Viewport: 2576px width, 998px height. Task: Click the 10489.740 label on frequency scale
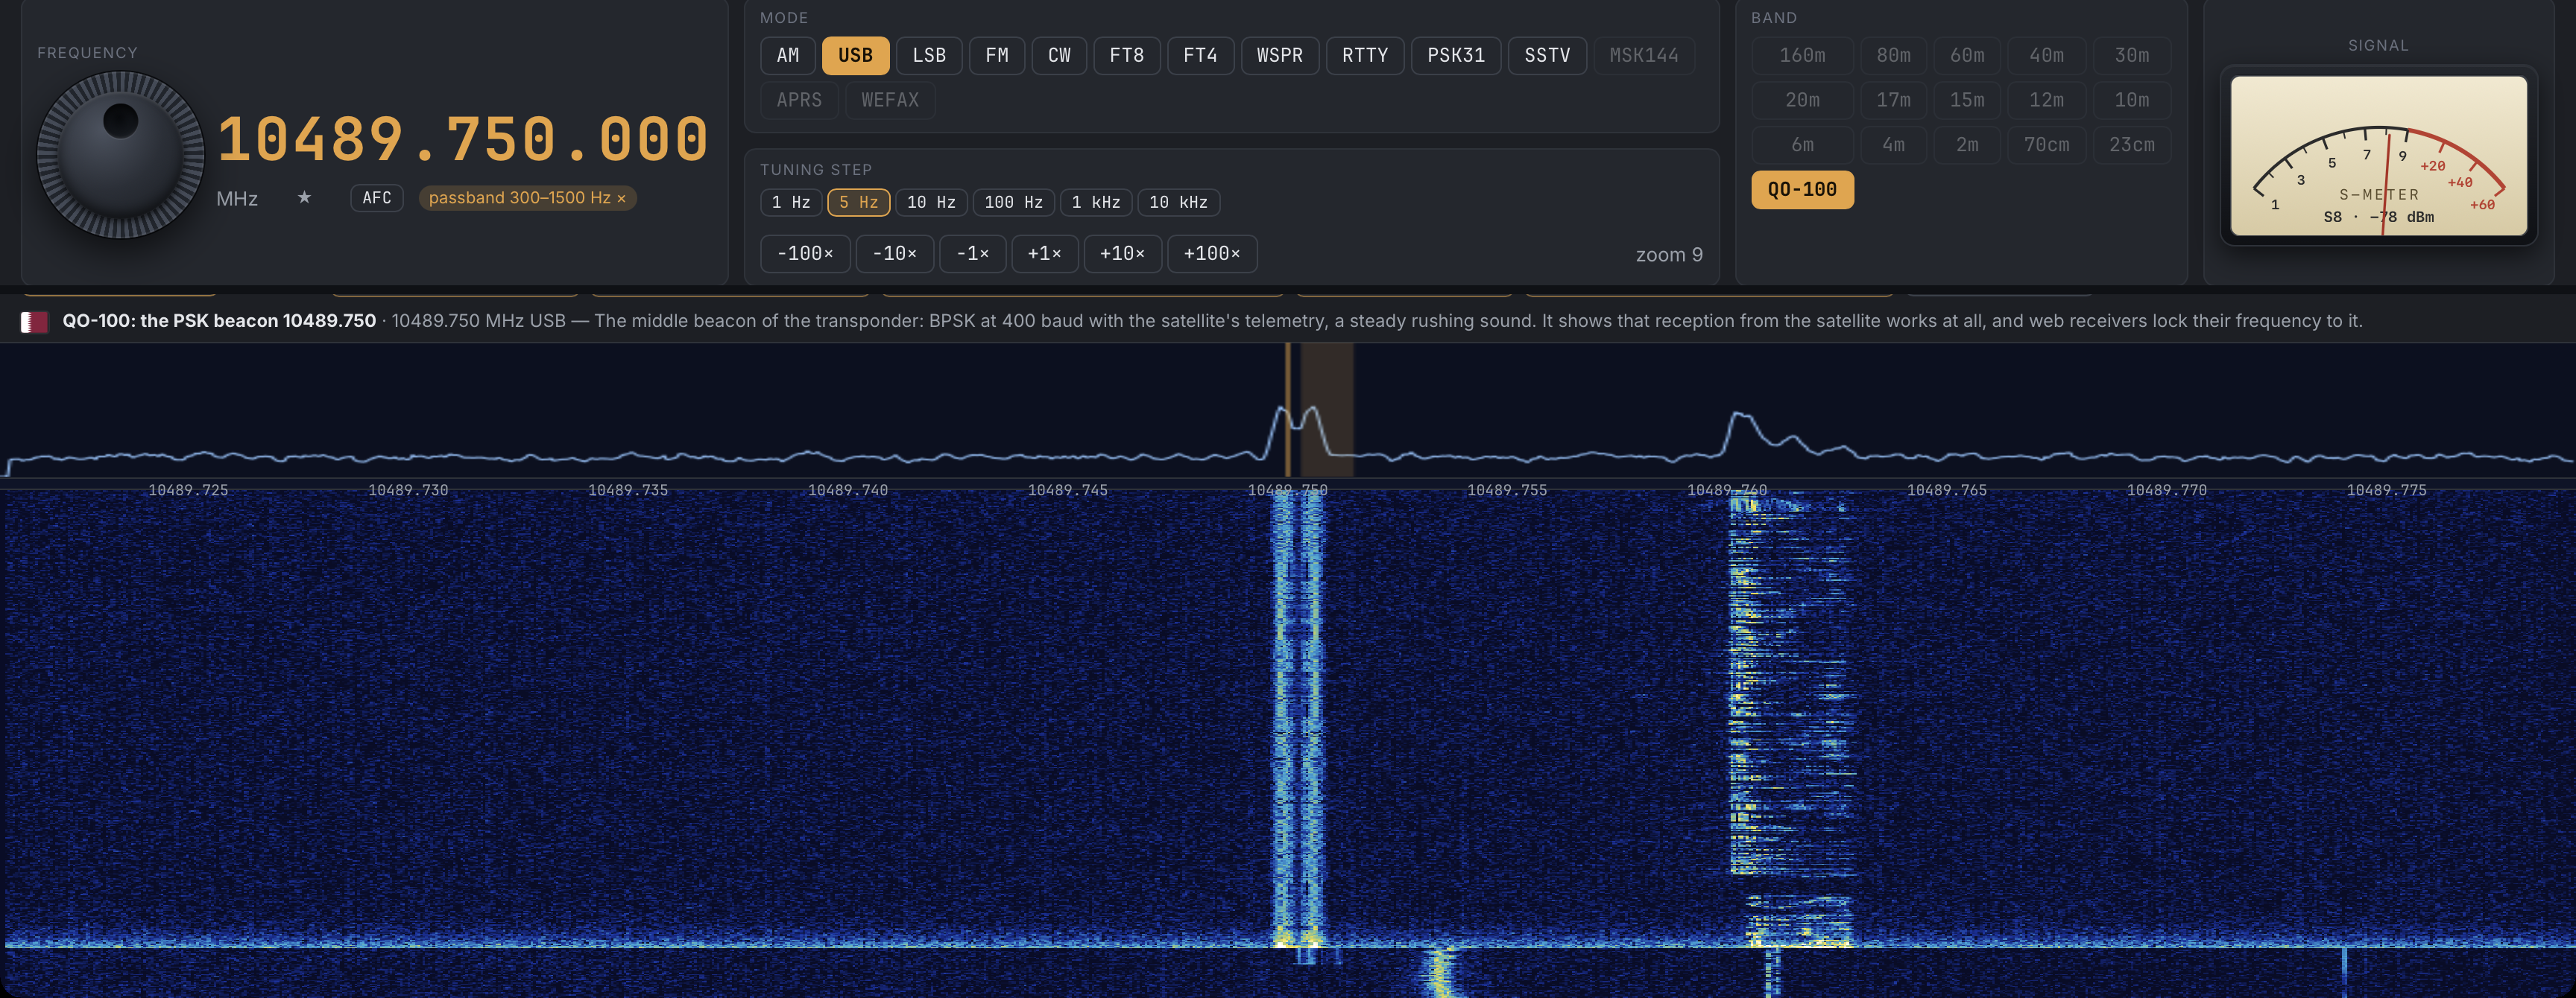pos(847,491)
